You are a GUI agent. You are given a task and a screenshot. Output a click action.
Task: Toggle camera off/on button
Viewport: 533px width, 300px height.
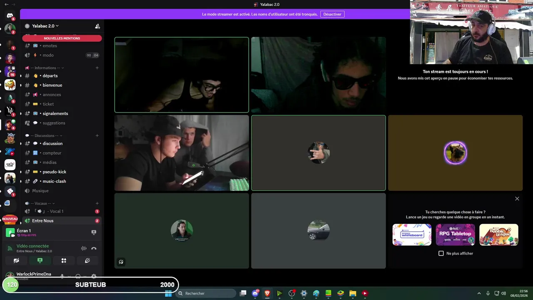click(16, 260)
